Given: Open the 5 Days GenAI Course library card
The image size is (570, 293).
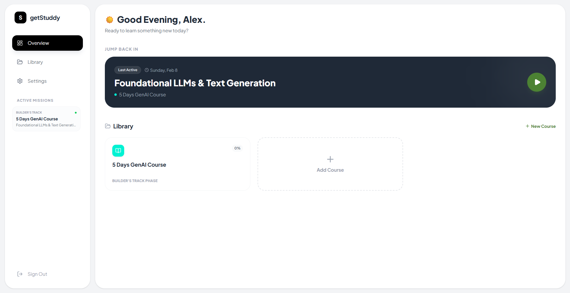Looking at the screenshot, I should (x=177, y=164).
